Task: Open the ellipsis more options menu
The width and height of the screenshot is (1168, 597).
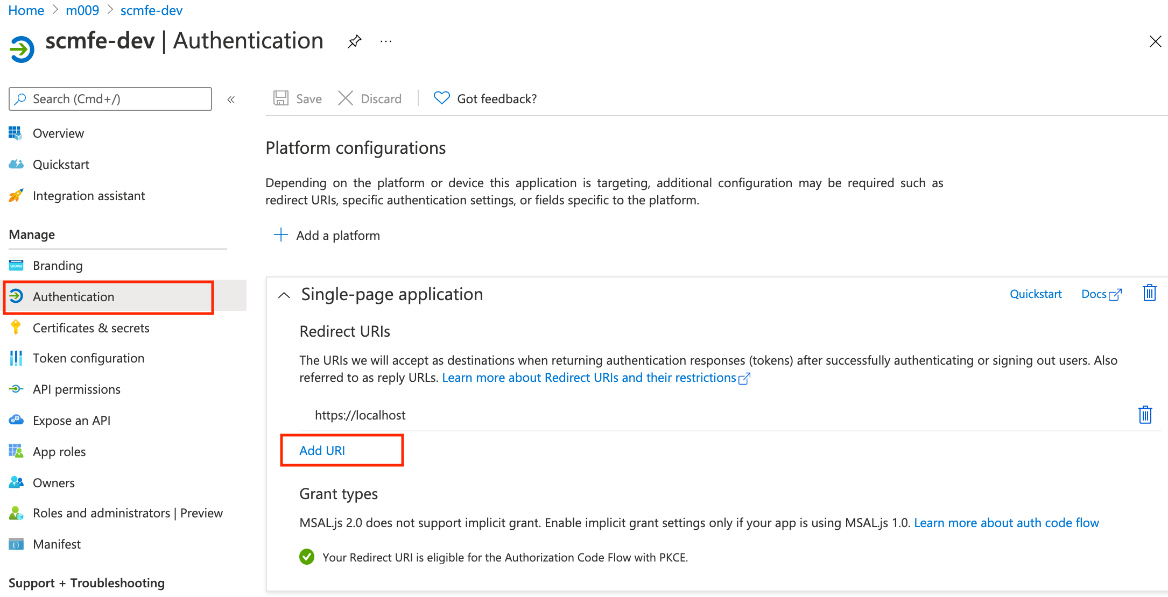Action: 385,41
